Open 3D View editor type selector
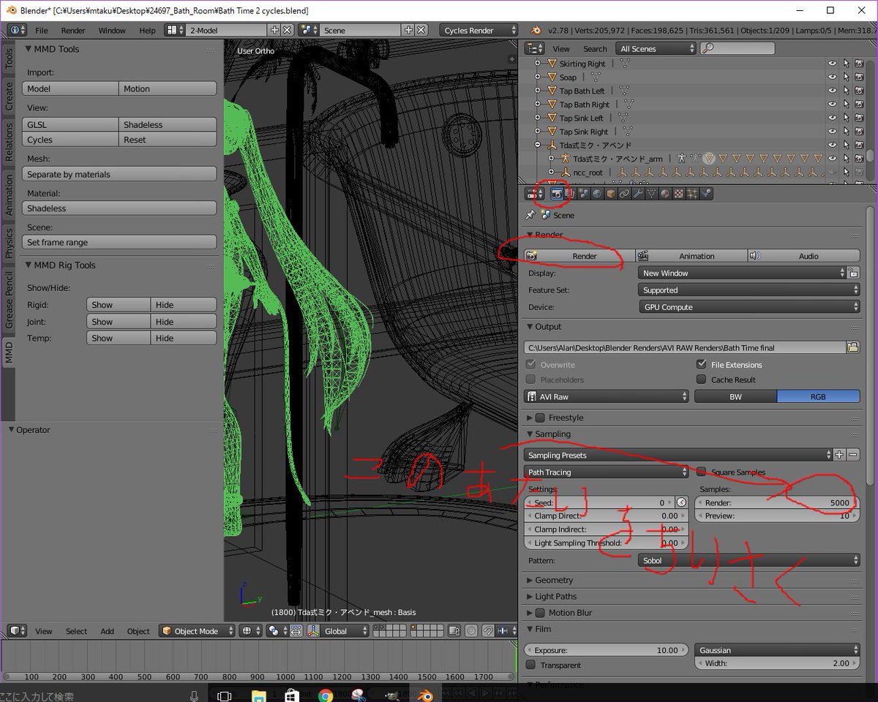Image resolution: width=878 pixels, height=702 pixels. tap(18, 631)
